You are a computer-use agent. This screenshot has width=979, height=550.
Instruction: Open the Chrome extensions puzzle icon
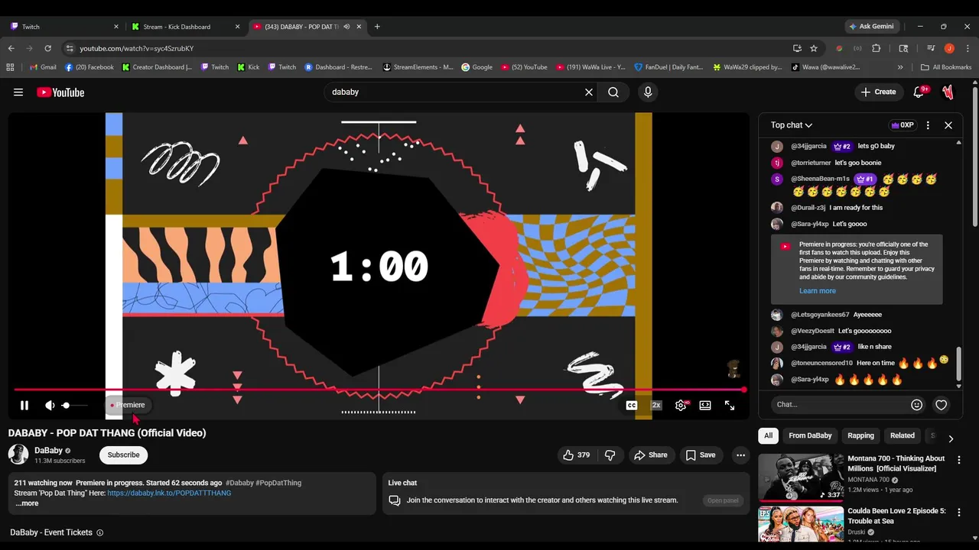coord(877,48)
